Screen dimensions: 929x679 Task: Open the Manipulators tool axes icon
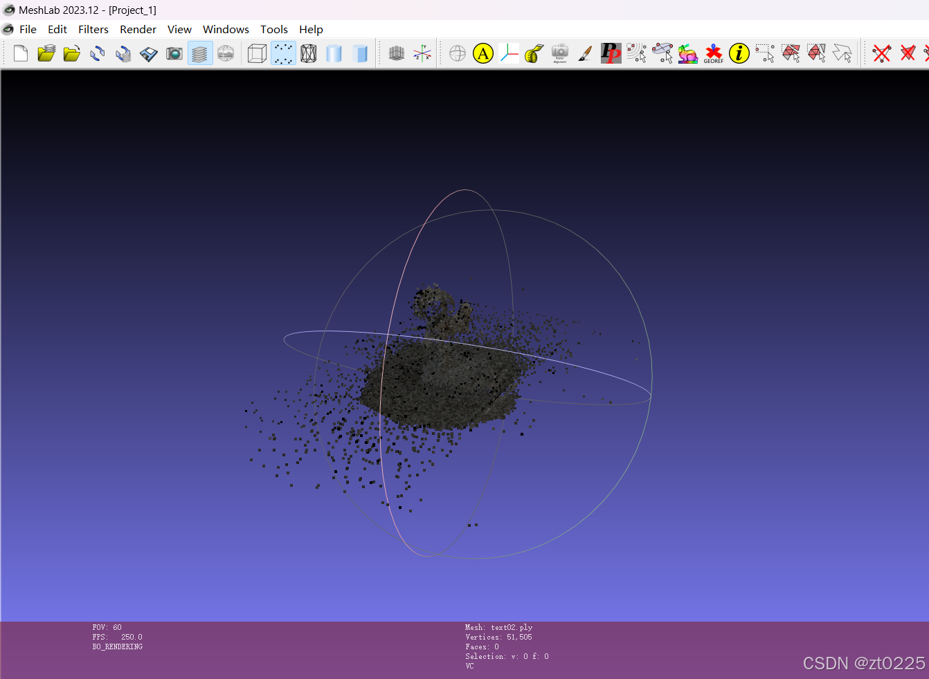point(509,53)
